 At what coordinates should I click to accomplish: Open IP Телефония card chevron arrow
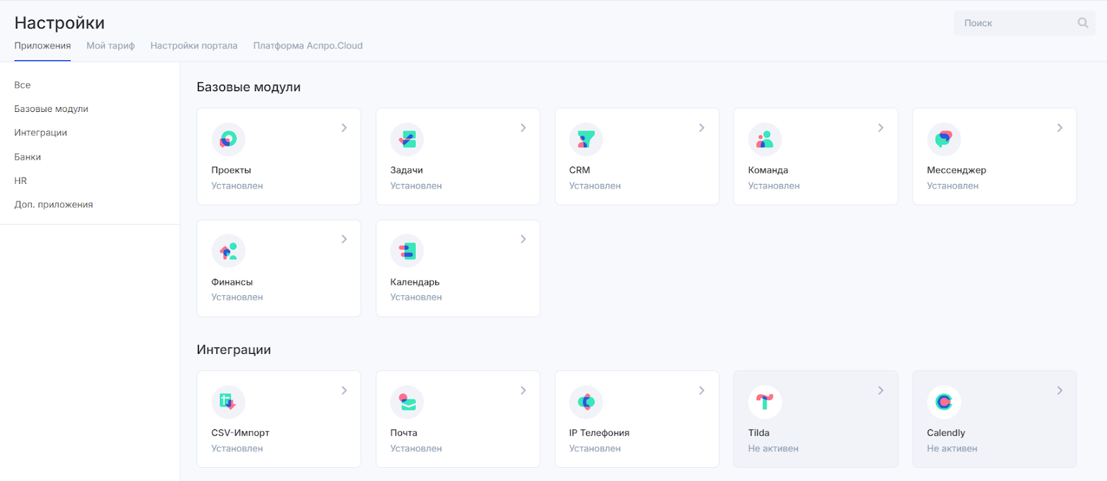[702, 390]
